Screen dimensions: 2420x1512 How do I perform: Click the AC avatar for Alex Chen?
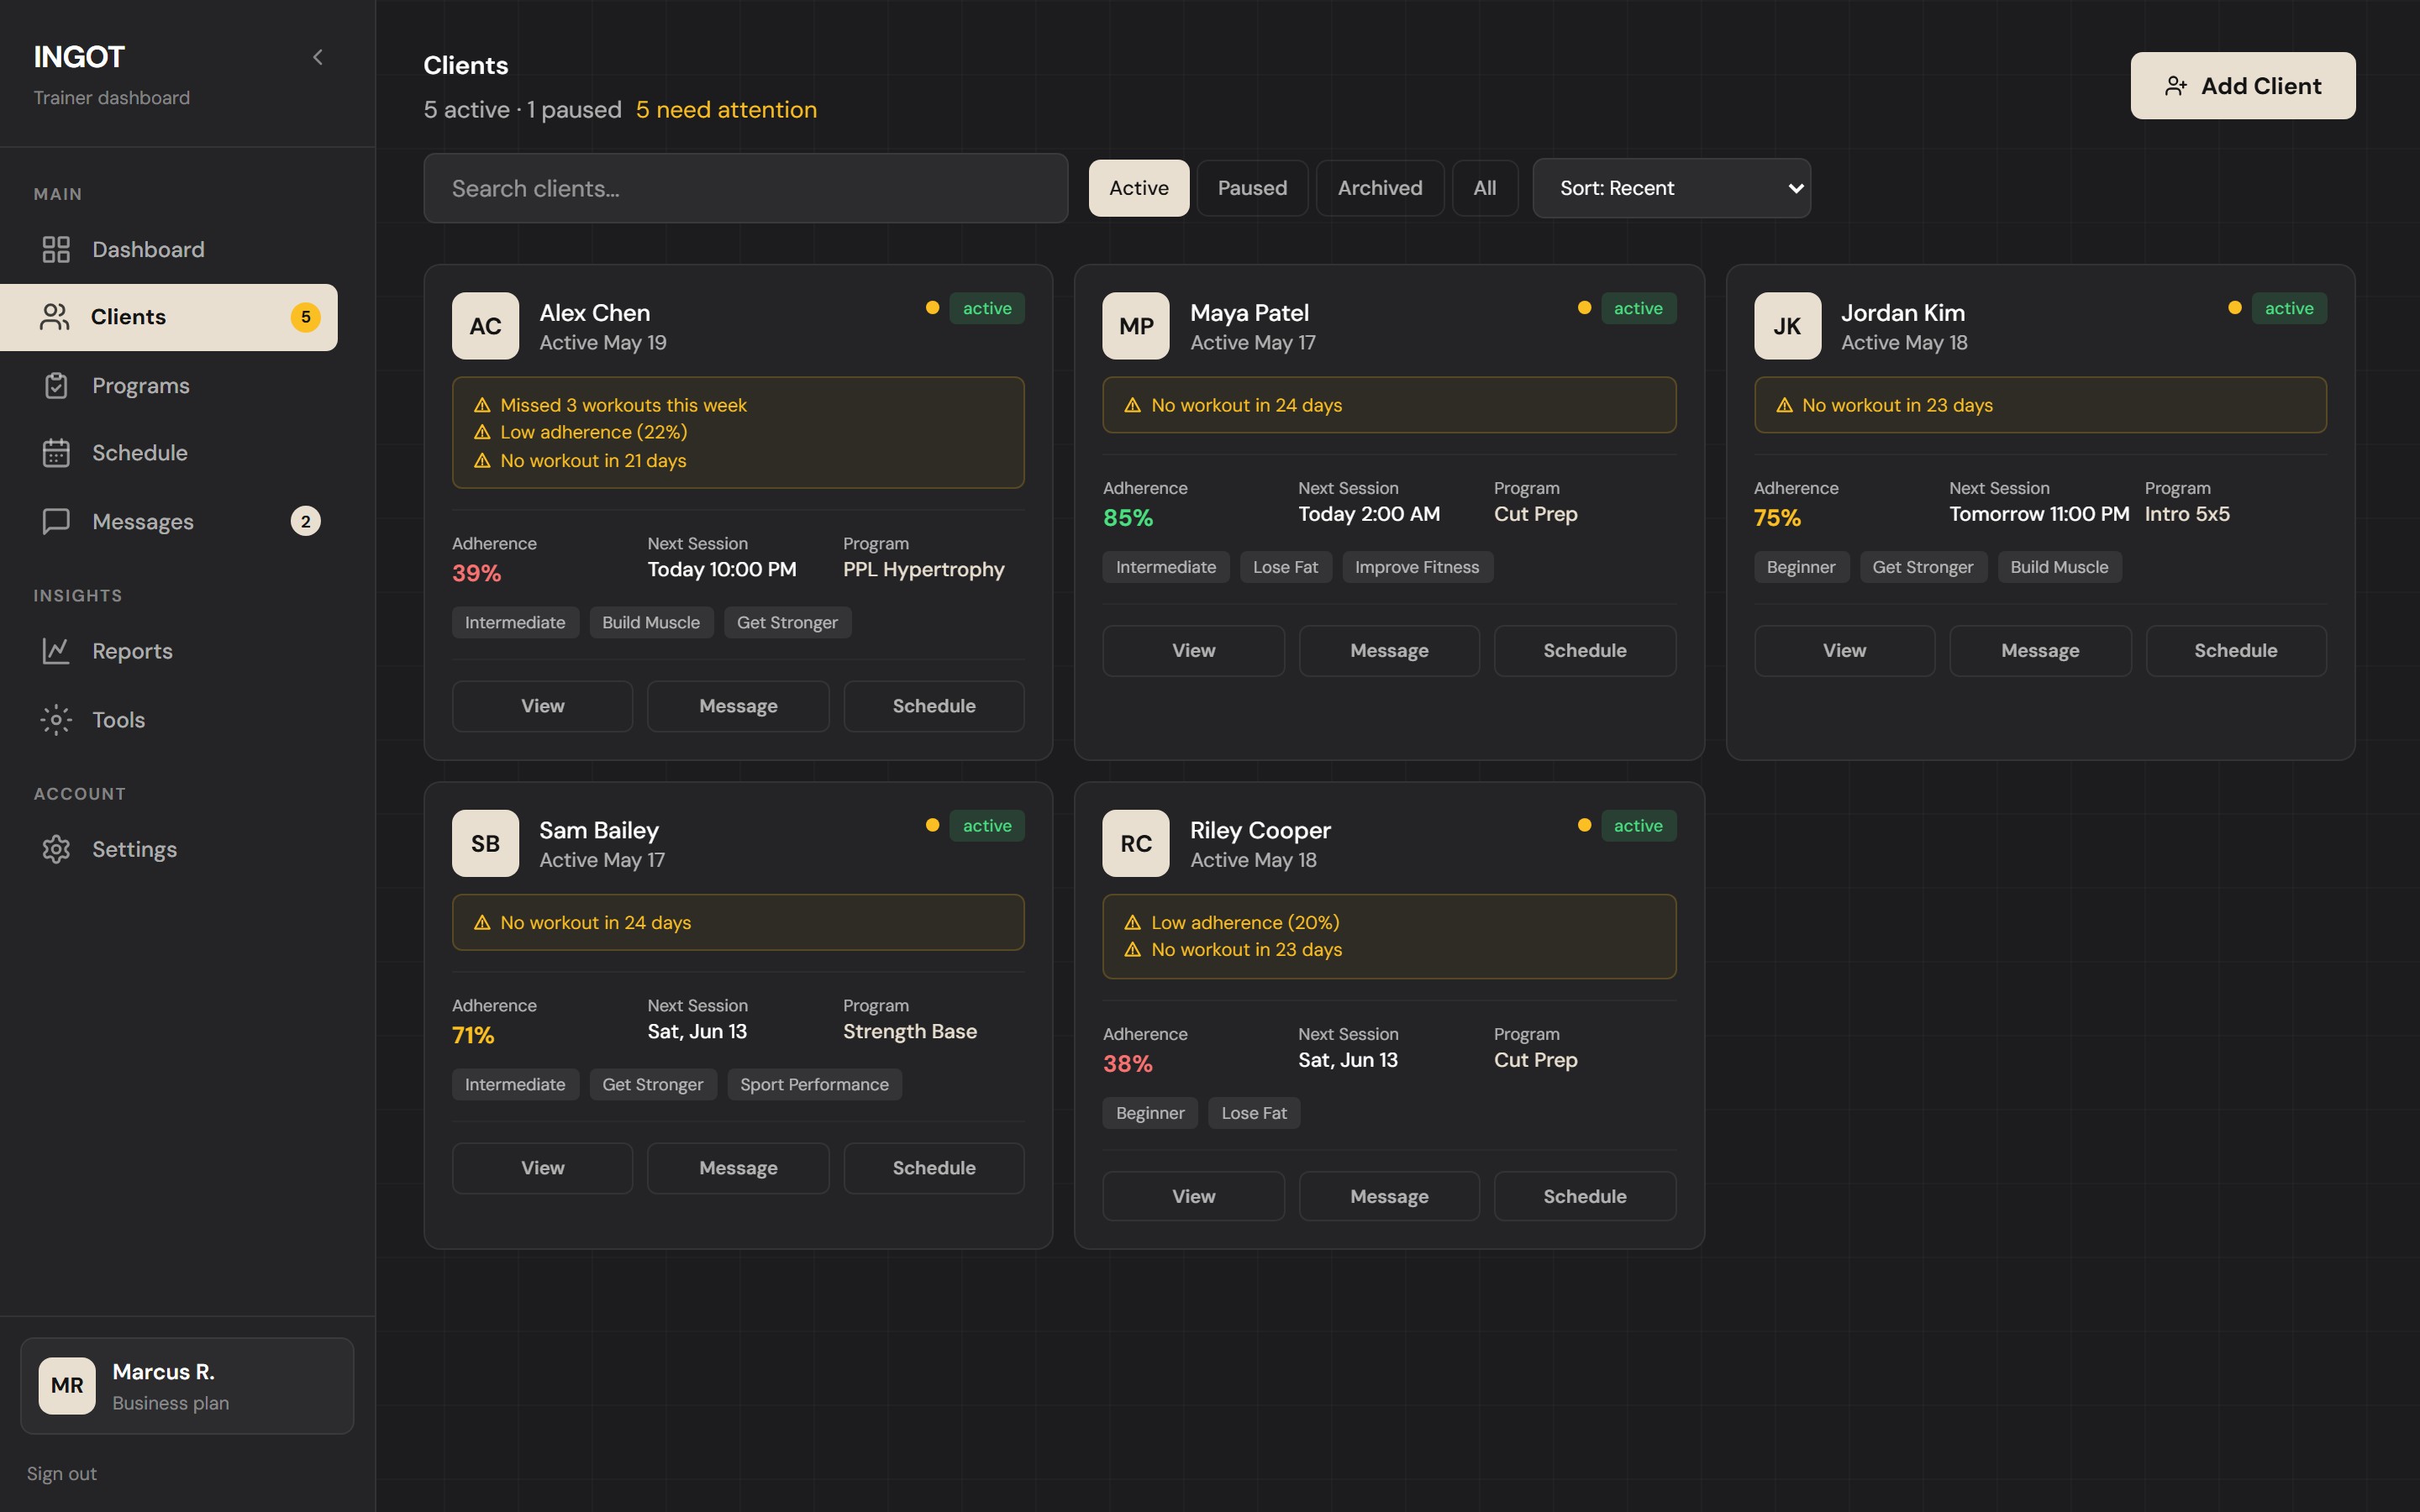[485, 326]
